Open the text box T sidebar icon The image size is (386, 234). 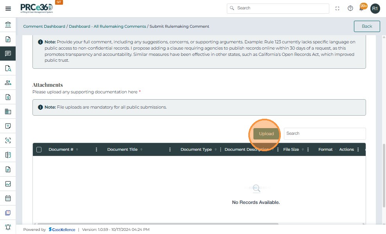tap(8, 126)
